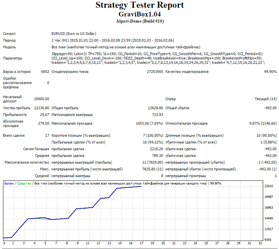The width and height of the screenshot is (279, 249).
Task: Click the modelling quality value 99.90%
Action: click(270, 72)
